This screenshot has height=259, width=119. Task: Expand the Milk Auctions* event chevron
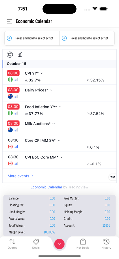pos(53,123)
